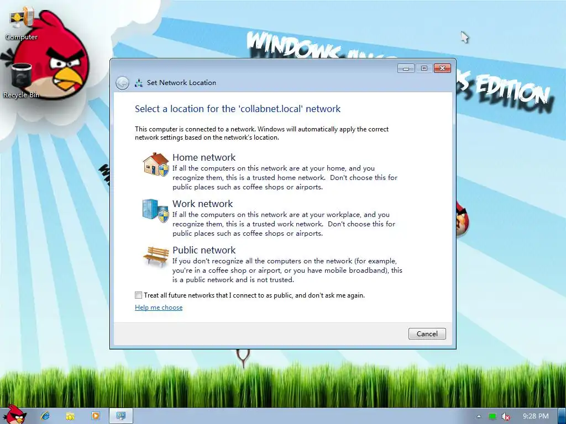Go back with the dialog's back arrow
The width and height of the screenshot is (566, 424).
(x=122, y=83)
